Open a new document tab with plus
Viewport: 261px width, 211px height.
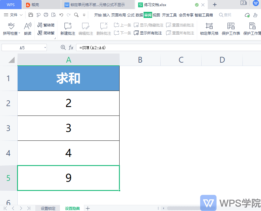[215, 5]
